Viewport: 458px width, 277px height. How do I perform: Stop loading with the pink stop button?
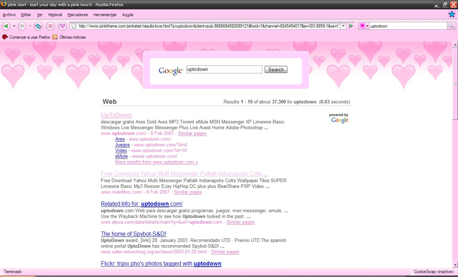click(50, 26)
